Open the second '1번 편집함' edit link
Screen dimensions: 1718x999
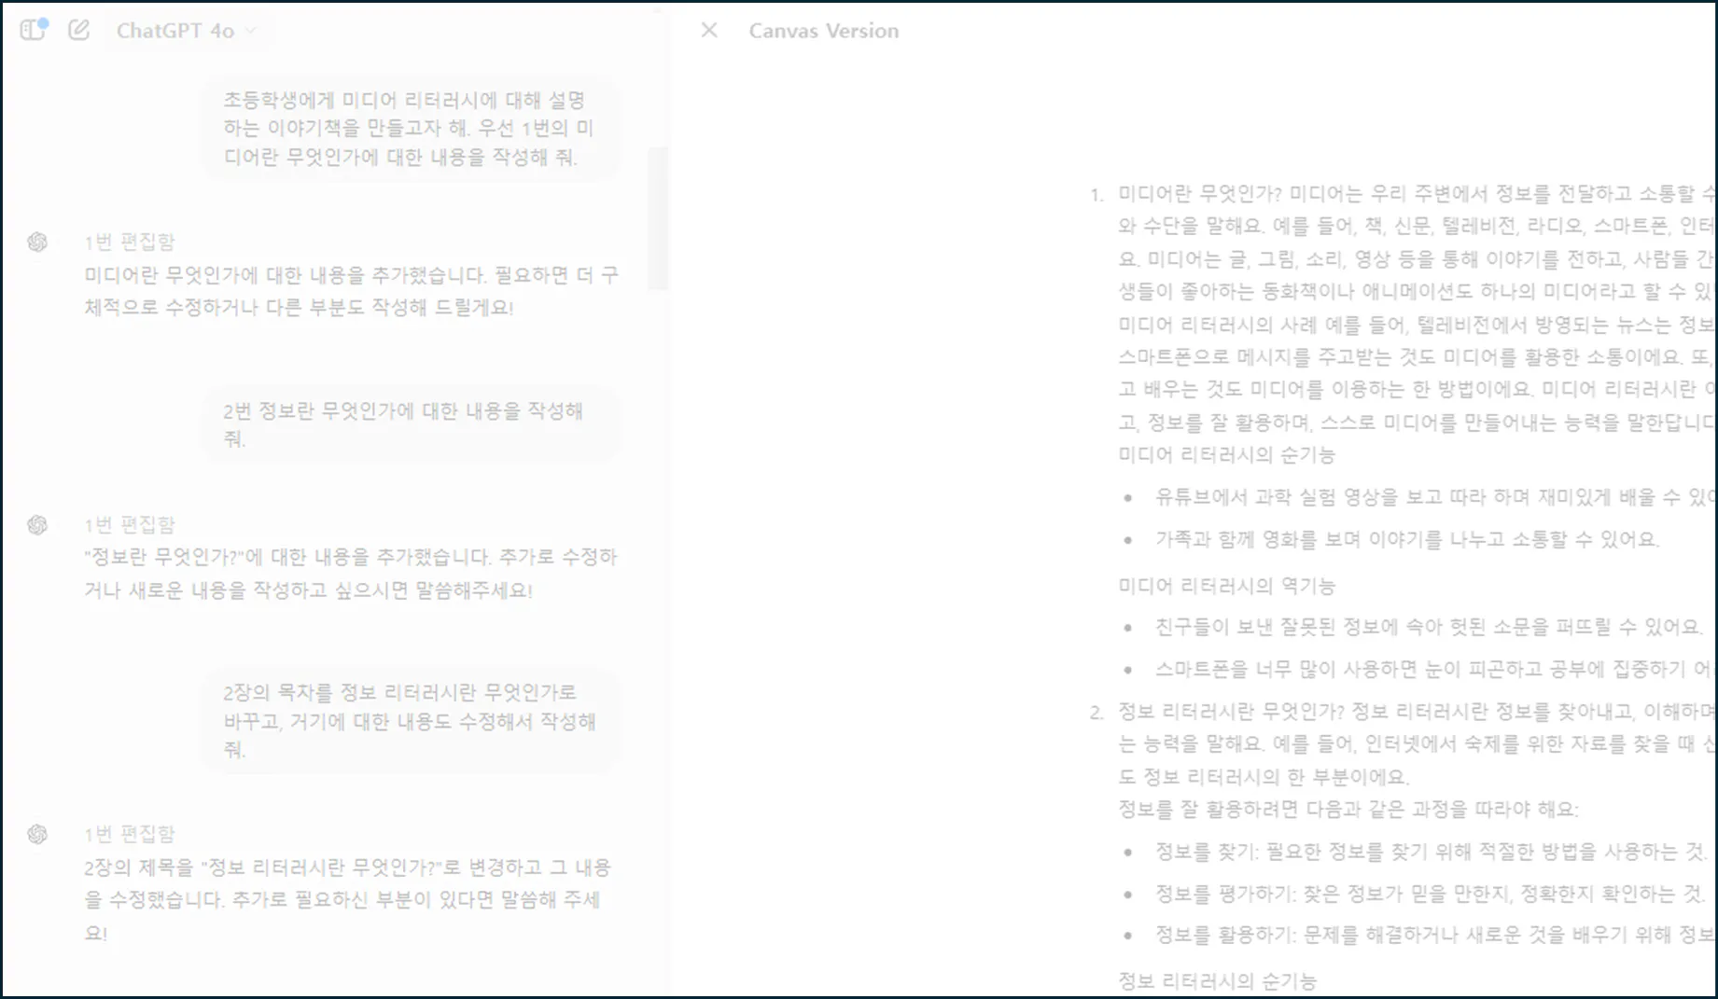(128, 524)
